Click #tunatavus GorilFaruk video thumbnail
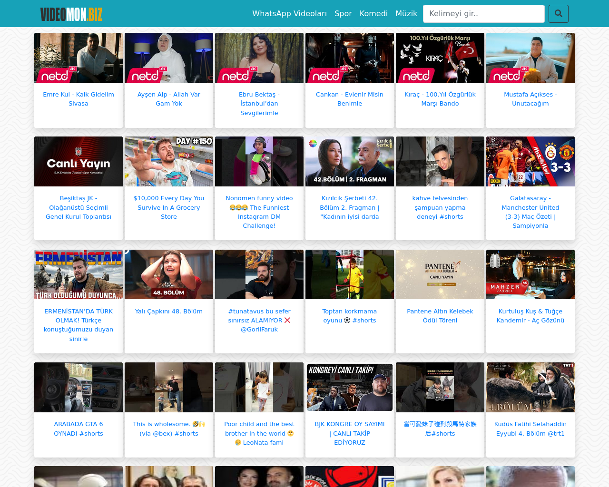 259,274
